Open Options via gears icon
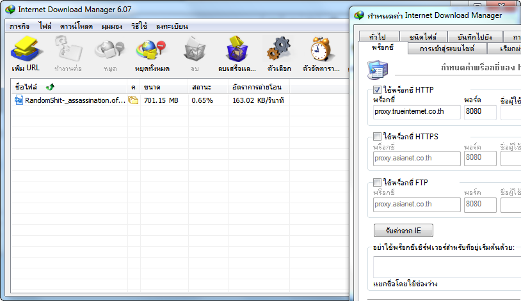The height and width of the screenshot is (301, 521). (279, 49)
